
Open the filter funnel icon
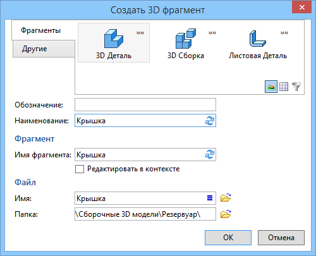[296, 87]
